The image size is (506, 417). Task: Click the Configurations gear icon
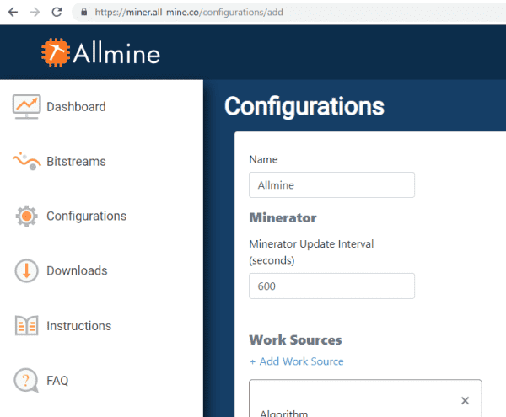pos(26,216)
